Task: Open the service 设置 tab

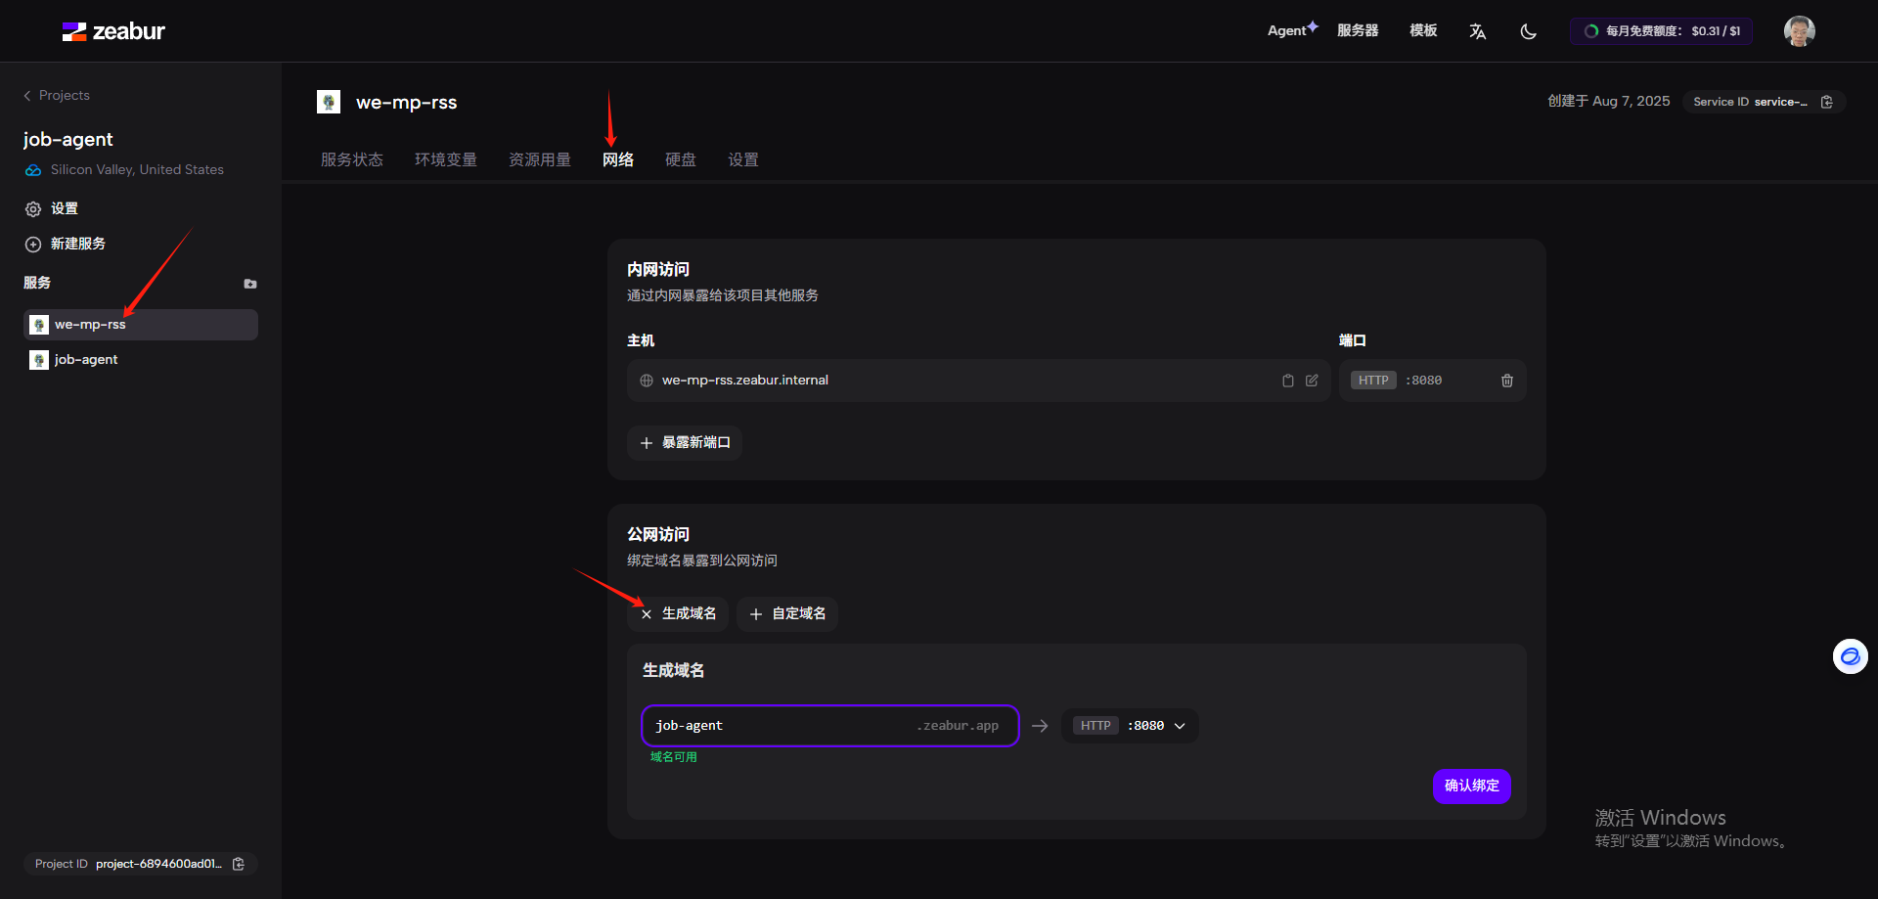Action: [743, 159]
